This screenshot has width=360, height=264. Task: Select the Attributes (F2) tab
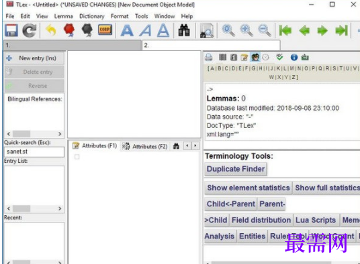click(x=145, y=146)
